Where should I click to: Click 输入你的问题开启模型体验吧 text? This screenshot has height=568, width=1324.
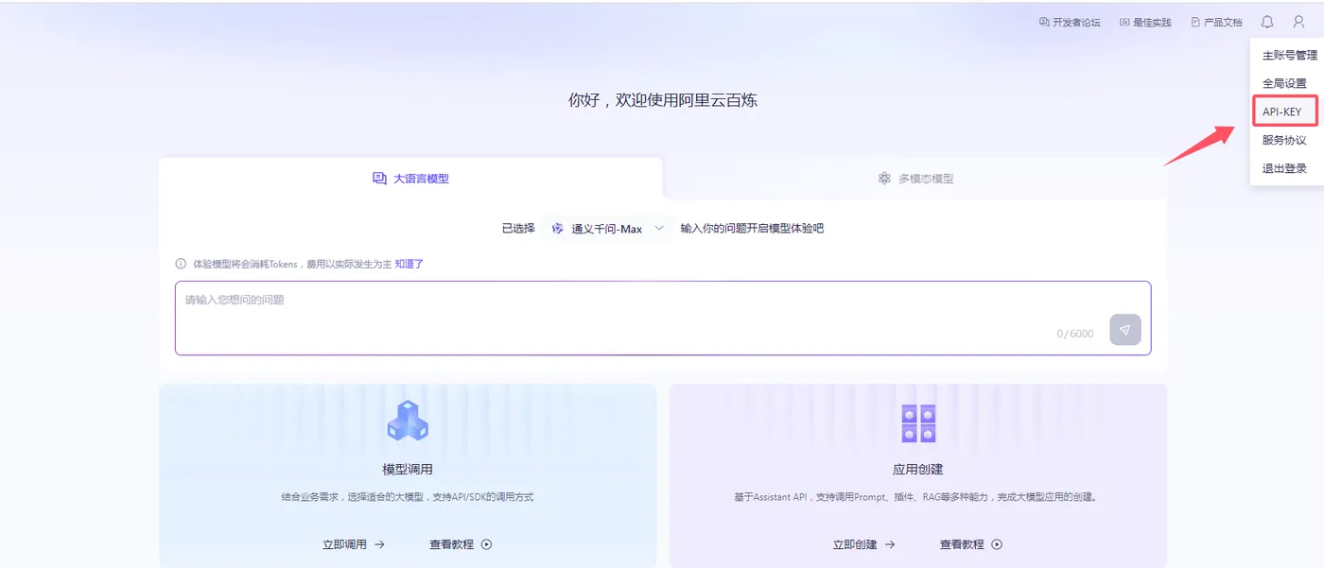pyautogui.click(x=753, y=229)
